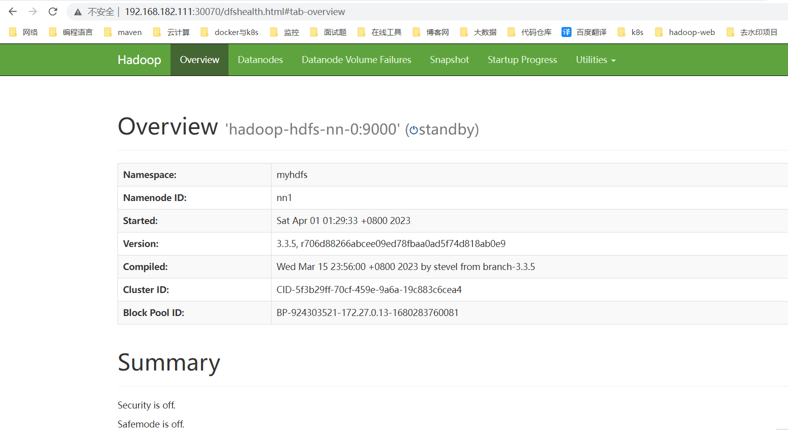Click the not-secure warning triangle icon
The width and height of the screenshot is (788, 430).
click(x=77, y=12)
